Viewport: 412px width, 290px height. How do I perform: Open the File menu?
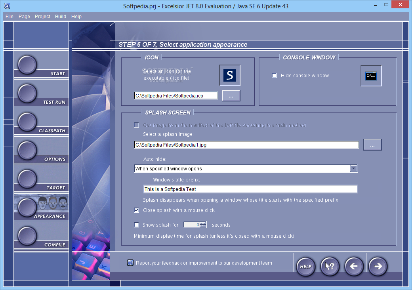[x=10, y=17]
